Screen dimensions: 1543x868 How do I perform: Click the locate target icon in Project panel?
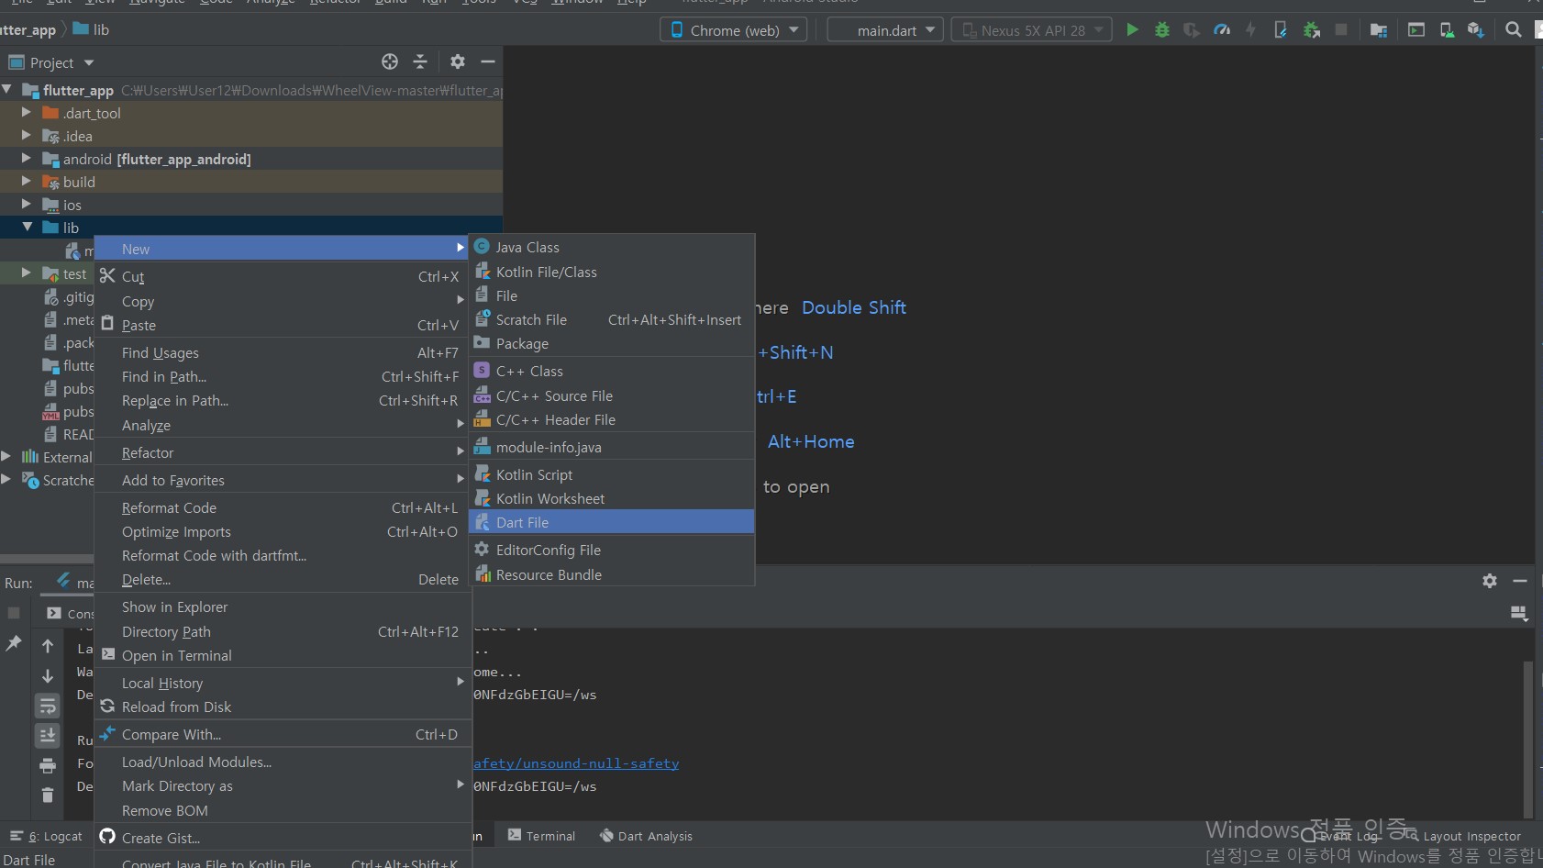click(390, 61)
